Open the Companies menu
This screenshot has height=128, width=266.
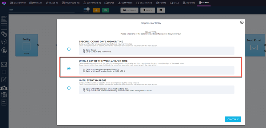125,3
